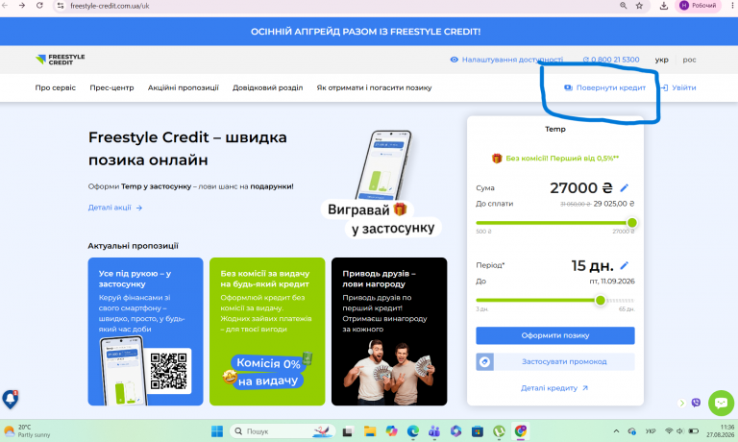Image resolution: width=738 pixels, height=442 pixels.
Task: Open Task View in taskbar
Action: (348, 431)
